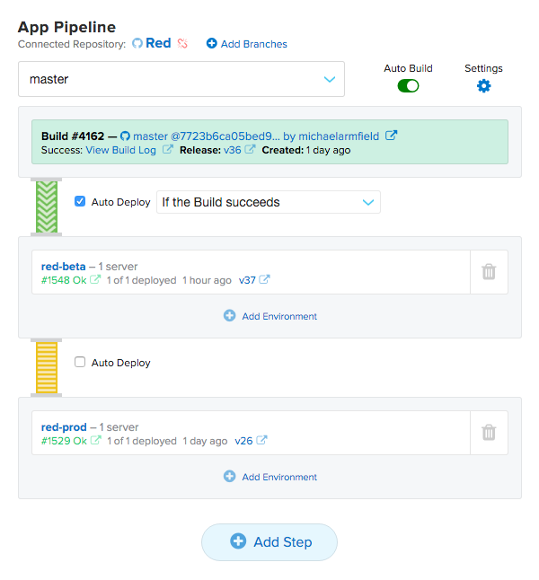
Task: Open the Red repository link
Action: tap(158, 43)
